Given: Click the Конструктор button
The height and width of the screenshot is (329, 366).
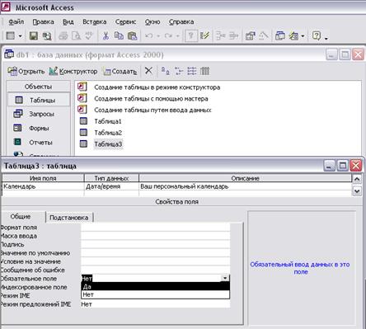Looking at the screenshot, I should 73,71.
